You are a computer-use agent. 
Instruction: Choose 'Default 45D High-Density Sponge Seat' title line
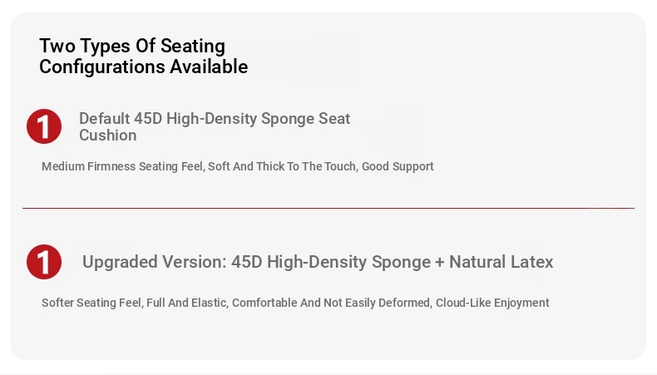click(x=215, y=119)
